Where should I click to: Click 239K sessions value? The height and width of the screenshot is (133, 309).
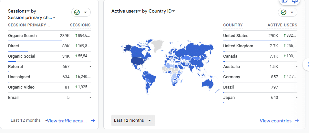(65, 36)
